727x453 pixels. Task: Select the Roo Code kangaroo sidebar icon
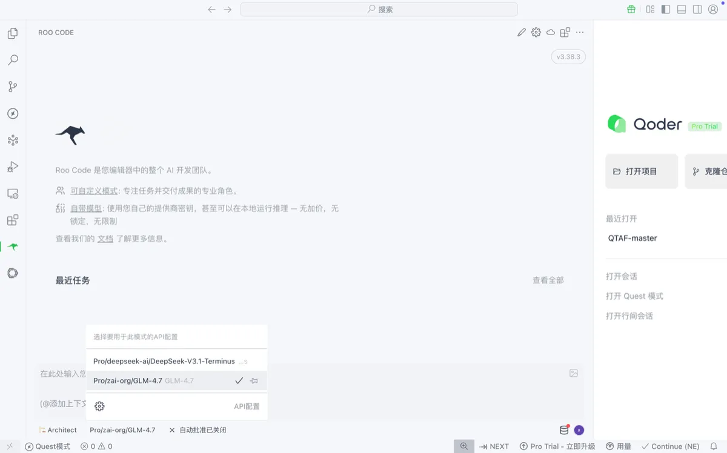[13, 246]
